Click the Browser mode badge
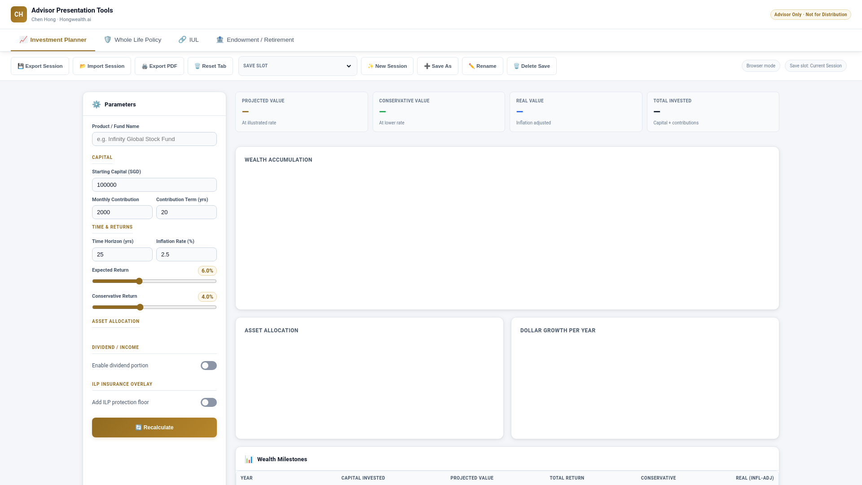The width and height of the screenshot is (862, 485). point(761,66)
